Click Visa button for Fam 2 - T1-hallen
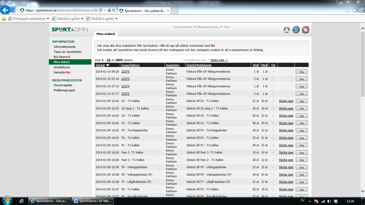The height and width of the screenshot is (205, 365). (301, 160)
